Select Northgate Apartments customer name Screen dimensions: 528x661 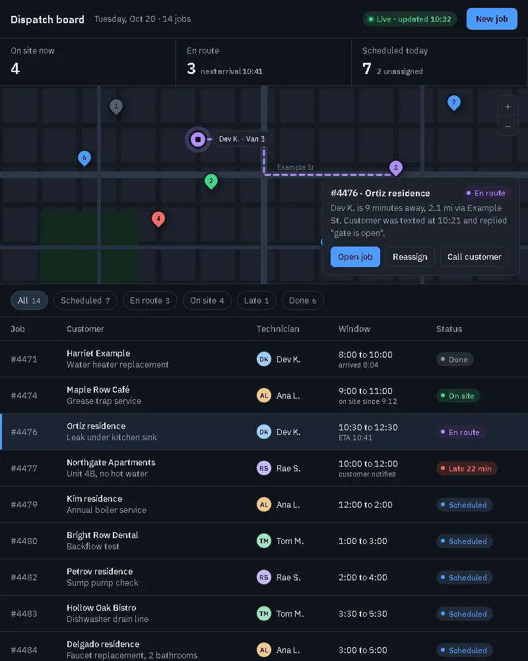pyautogui.click(x=111, y=463)
